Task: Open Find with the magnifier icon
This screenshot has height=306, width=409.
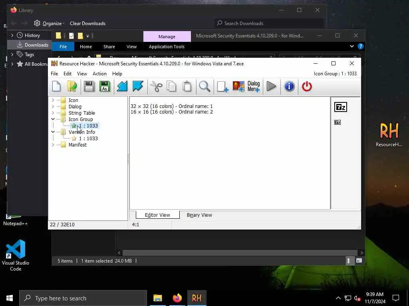Action: [204, 86]
